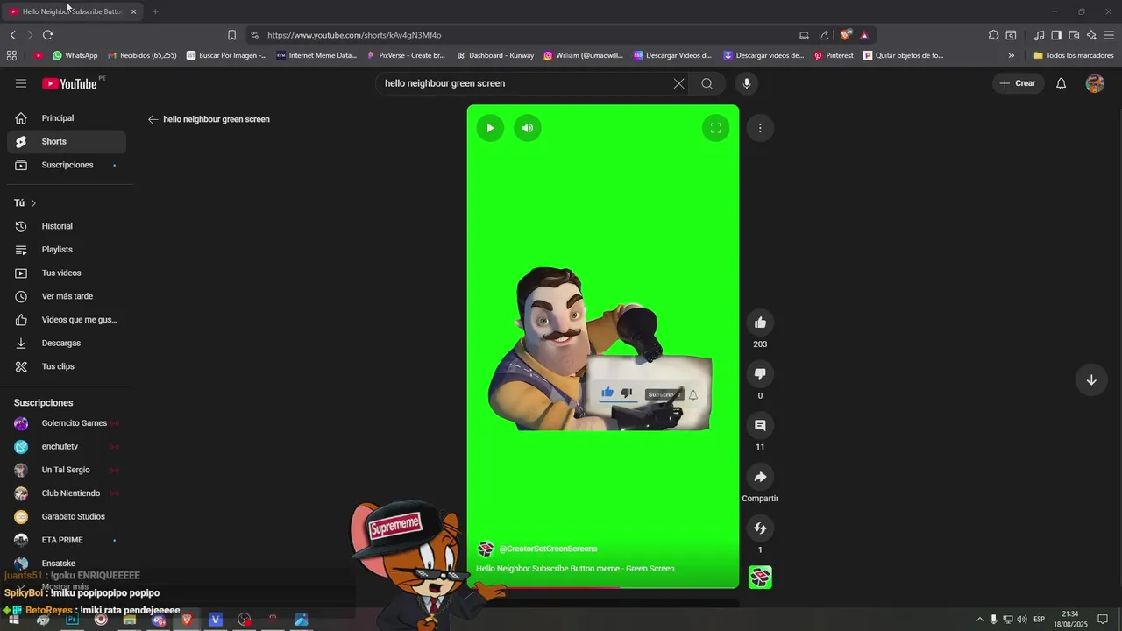The image size is (1122, 631).
Task: Open Brave Shields lion icon
Action: 845,35
